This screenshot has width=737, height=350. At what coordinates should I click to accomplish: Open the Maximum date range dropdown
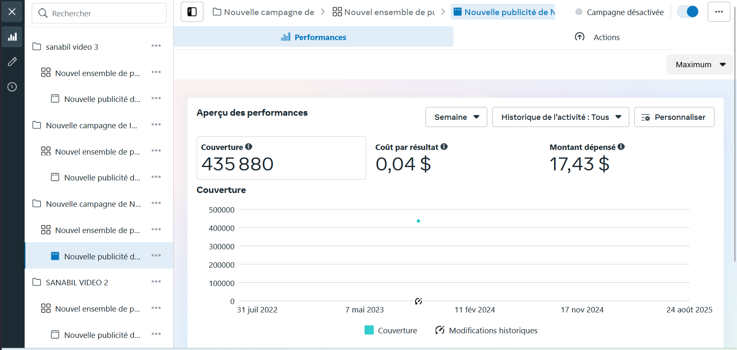(x=699, y=65)
